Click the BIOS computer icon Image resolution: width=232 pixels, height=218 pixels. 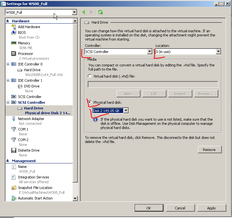tap(14, 33)
